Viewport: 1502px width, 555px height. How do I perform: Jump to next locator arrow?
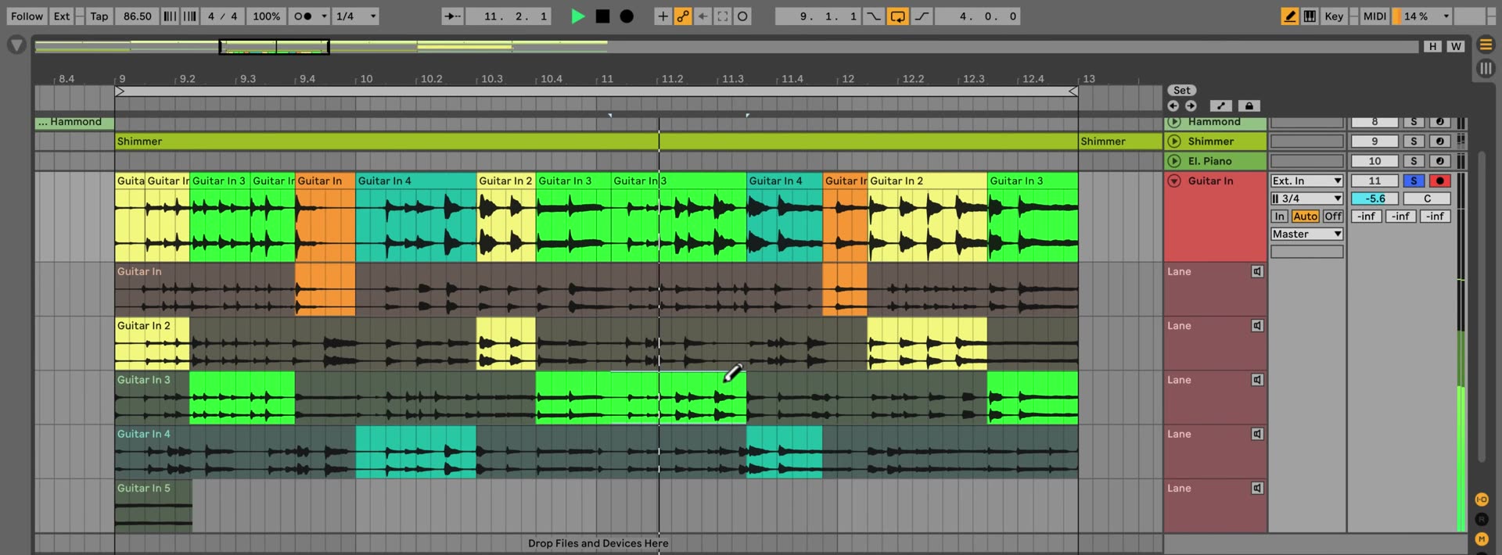(x=1191, y=106)
